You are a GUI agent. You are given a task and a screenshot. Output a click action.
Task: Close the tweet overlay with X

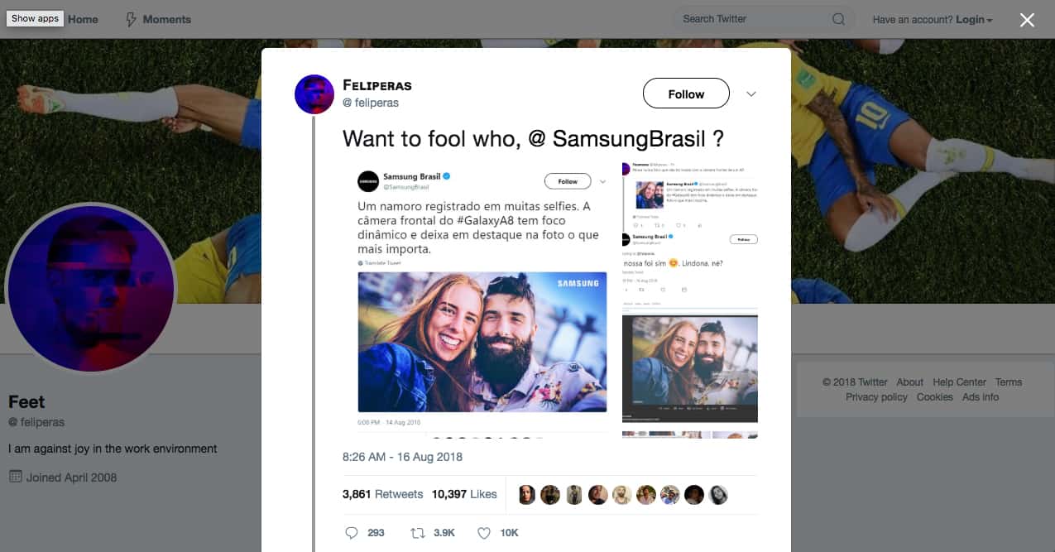click(1027, 21)
